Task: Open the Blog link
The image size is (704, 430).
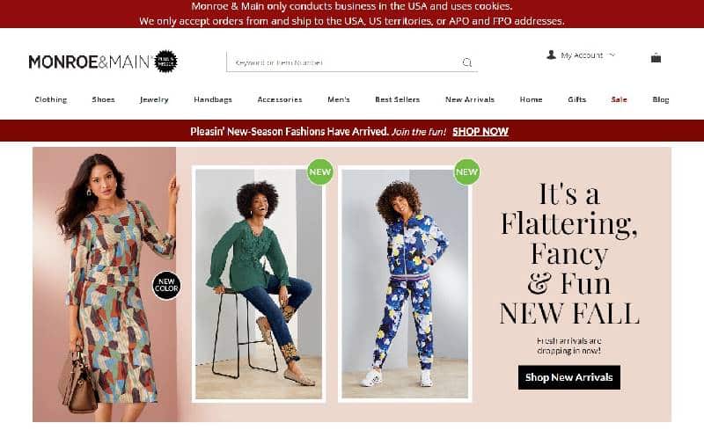Action: 661,99
